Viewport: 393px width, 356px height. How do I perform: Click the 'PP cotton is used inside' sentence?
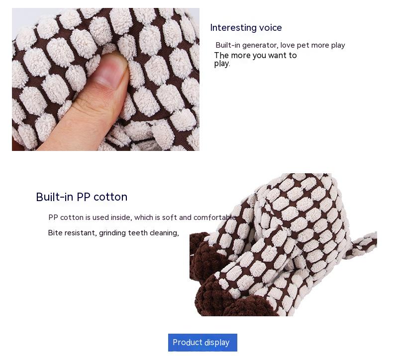point(142,217)
